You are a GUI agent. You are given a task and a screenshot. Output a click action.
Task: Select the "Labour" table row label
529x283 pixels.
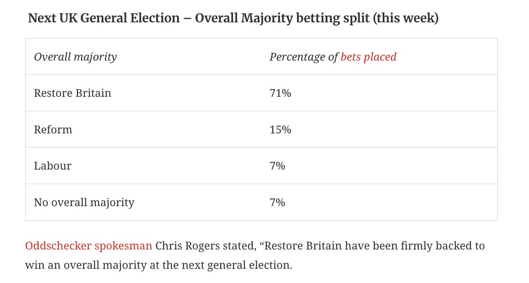coord(53,166)
